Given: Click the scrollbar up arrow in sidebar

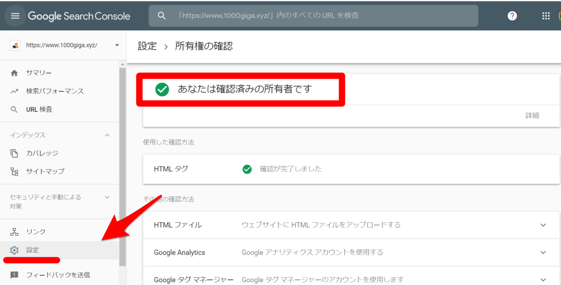Looking at the screenshot, I should [x=122, y=64].
